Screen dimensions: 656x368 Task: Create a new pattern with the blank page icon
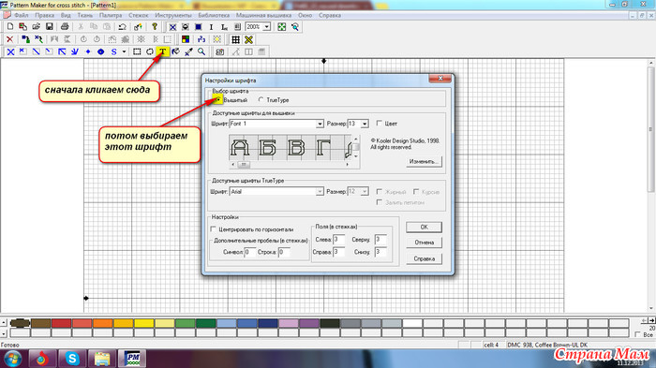click(10, 27)
